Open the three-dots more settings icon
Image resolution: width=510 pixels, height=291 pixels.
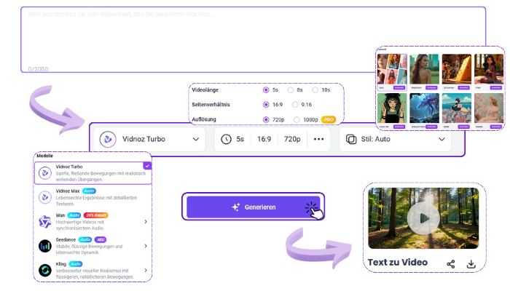click(318, 139)
